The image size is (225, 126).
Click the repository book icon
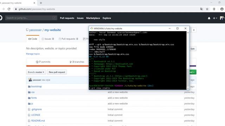[27, 30]
